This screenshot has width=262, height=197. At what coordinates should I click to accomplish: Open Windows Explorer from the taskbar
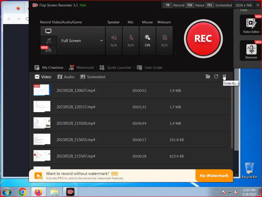(x=54, y=192)
